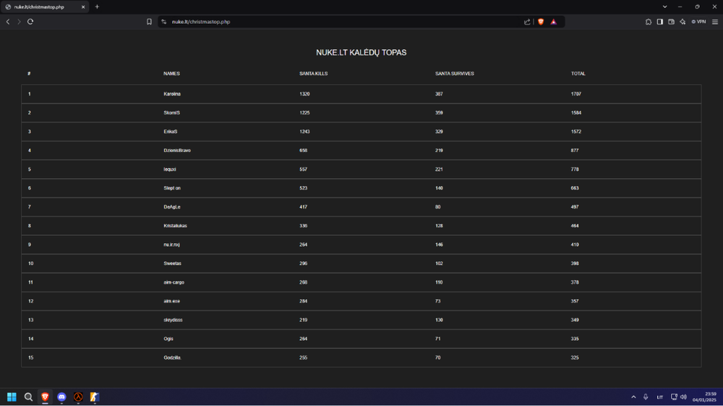The width and height of the screenshot is (723, 406).
Task: Mute system volume via speaker tray icon
Action: [683, 397]
